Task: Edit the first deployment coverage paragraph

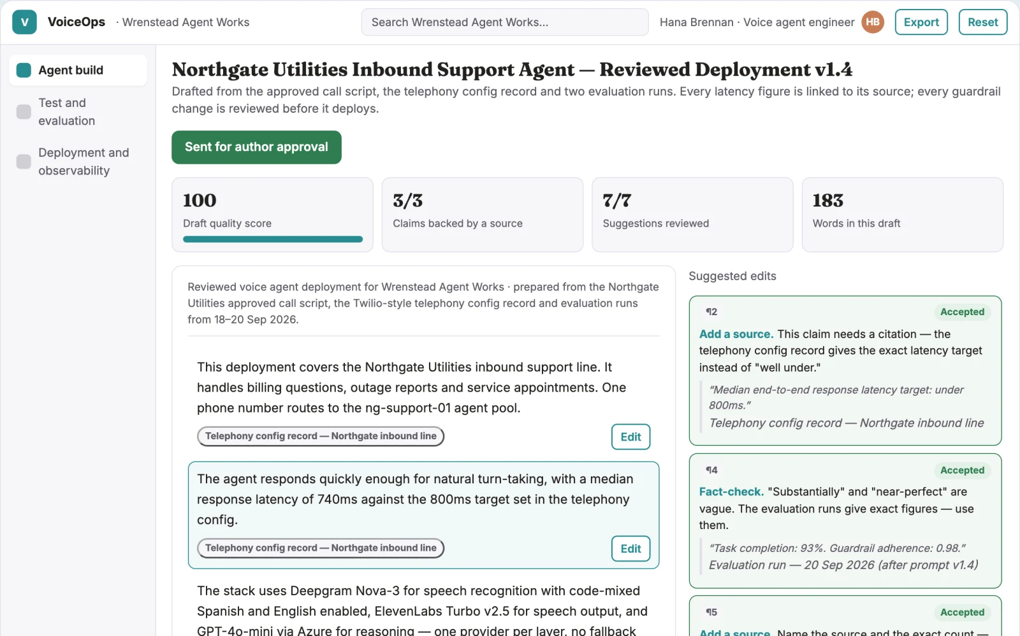Action: pyautogui.click(x=630, y=437)
